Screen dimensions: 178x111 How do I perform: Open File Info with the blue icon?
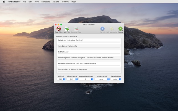pyautogui.click(x=102, y=29)
